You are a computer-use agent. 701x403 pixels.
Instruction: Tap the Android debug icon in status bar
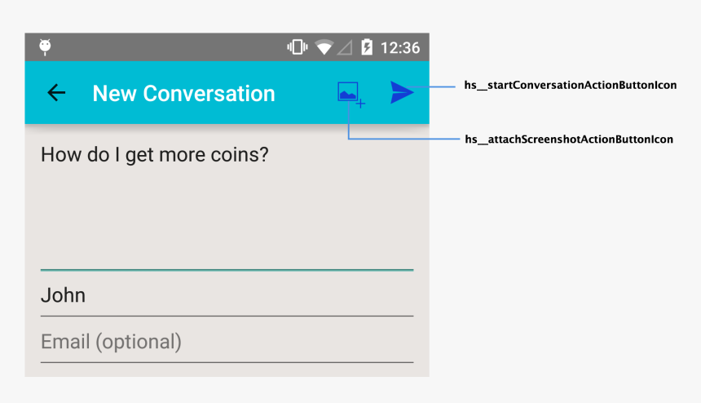tap(45, 47)
